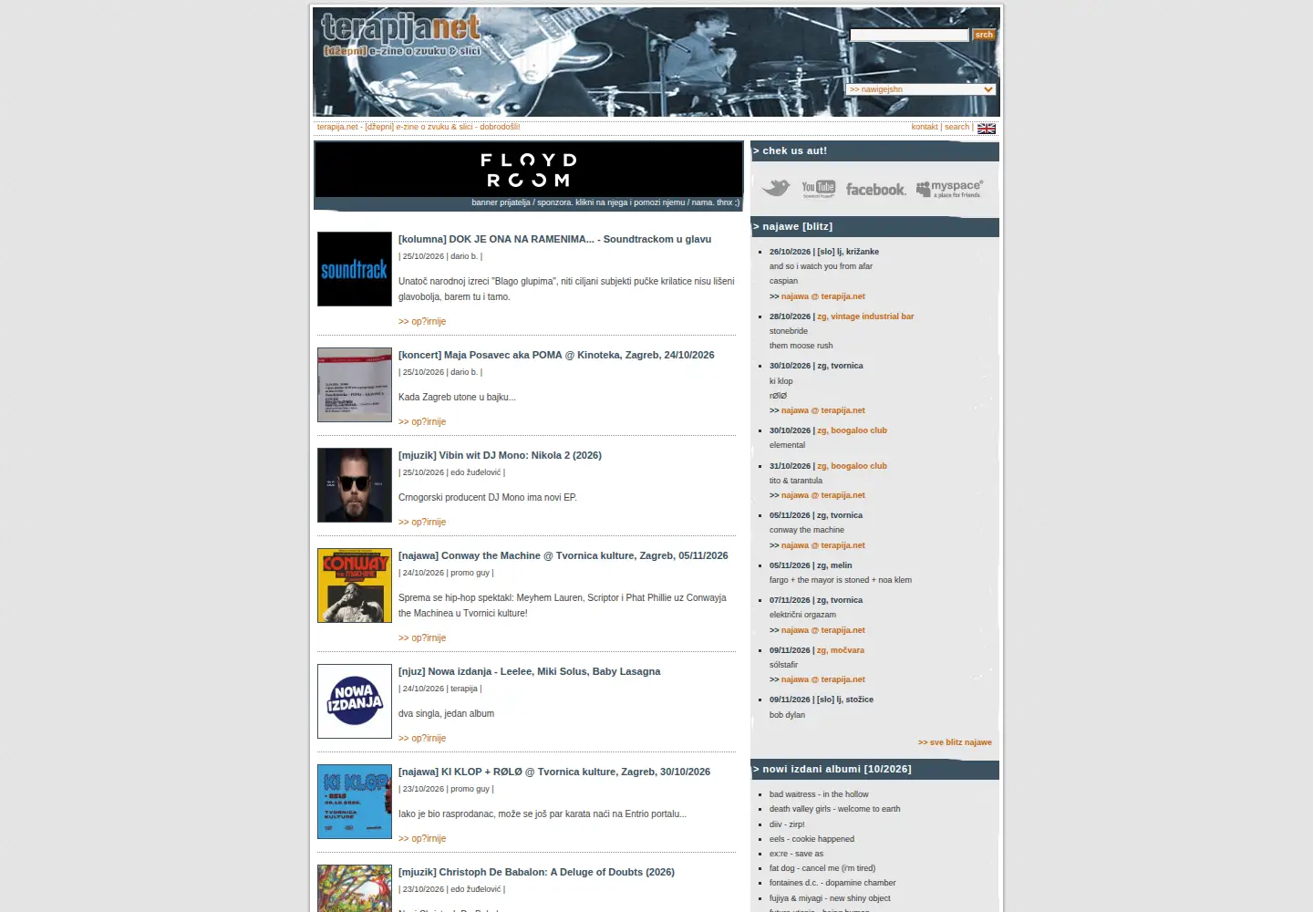
Task: Open the Nowa Izdanja logo thumbnail
Action: point(355,701)
